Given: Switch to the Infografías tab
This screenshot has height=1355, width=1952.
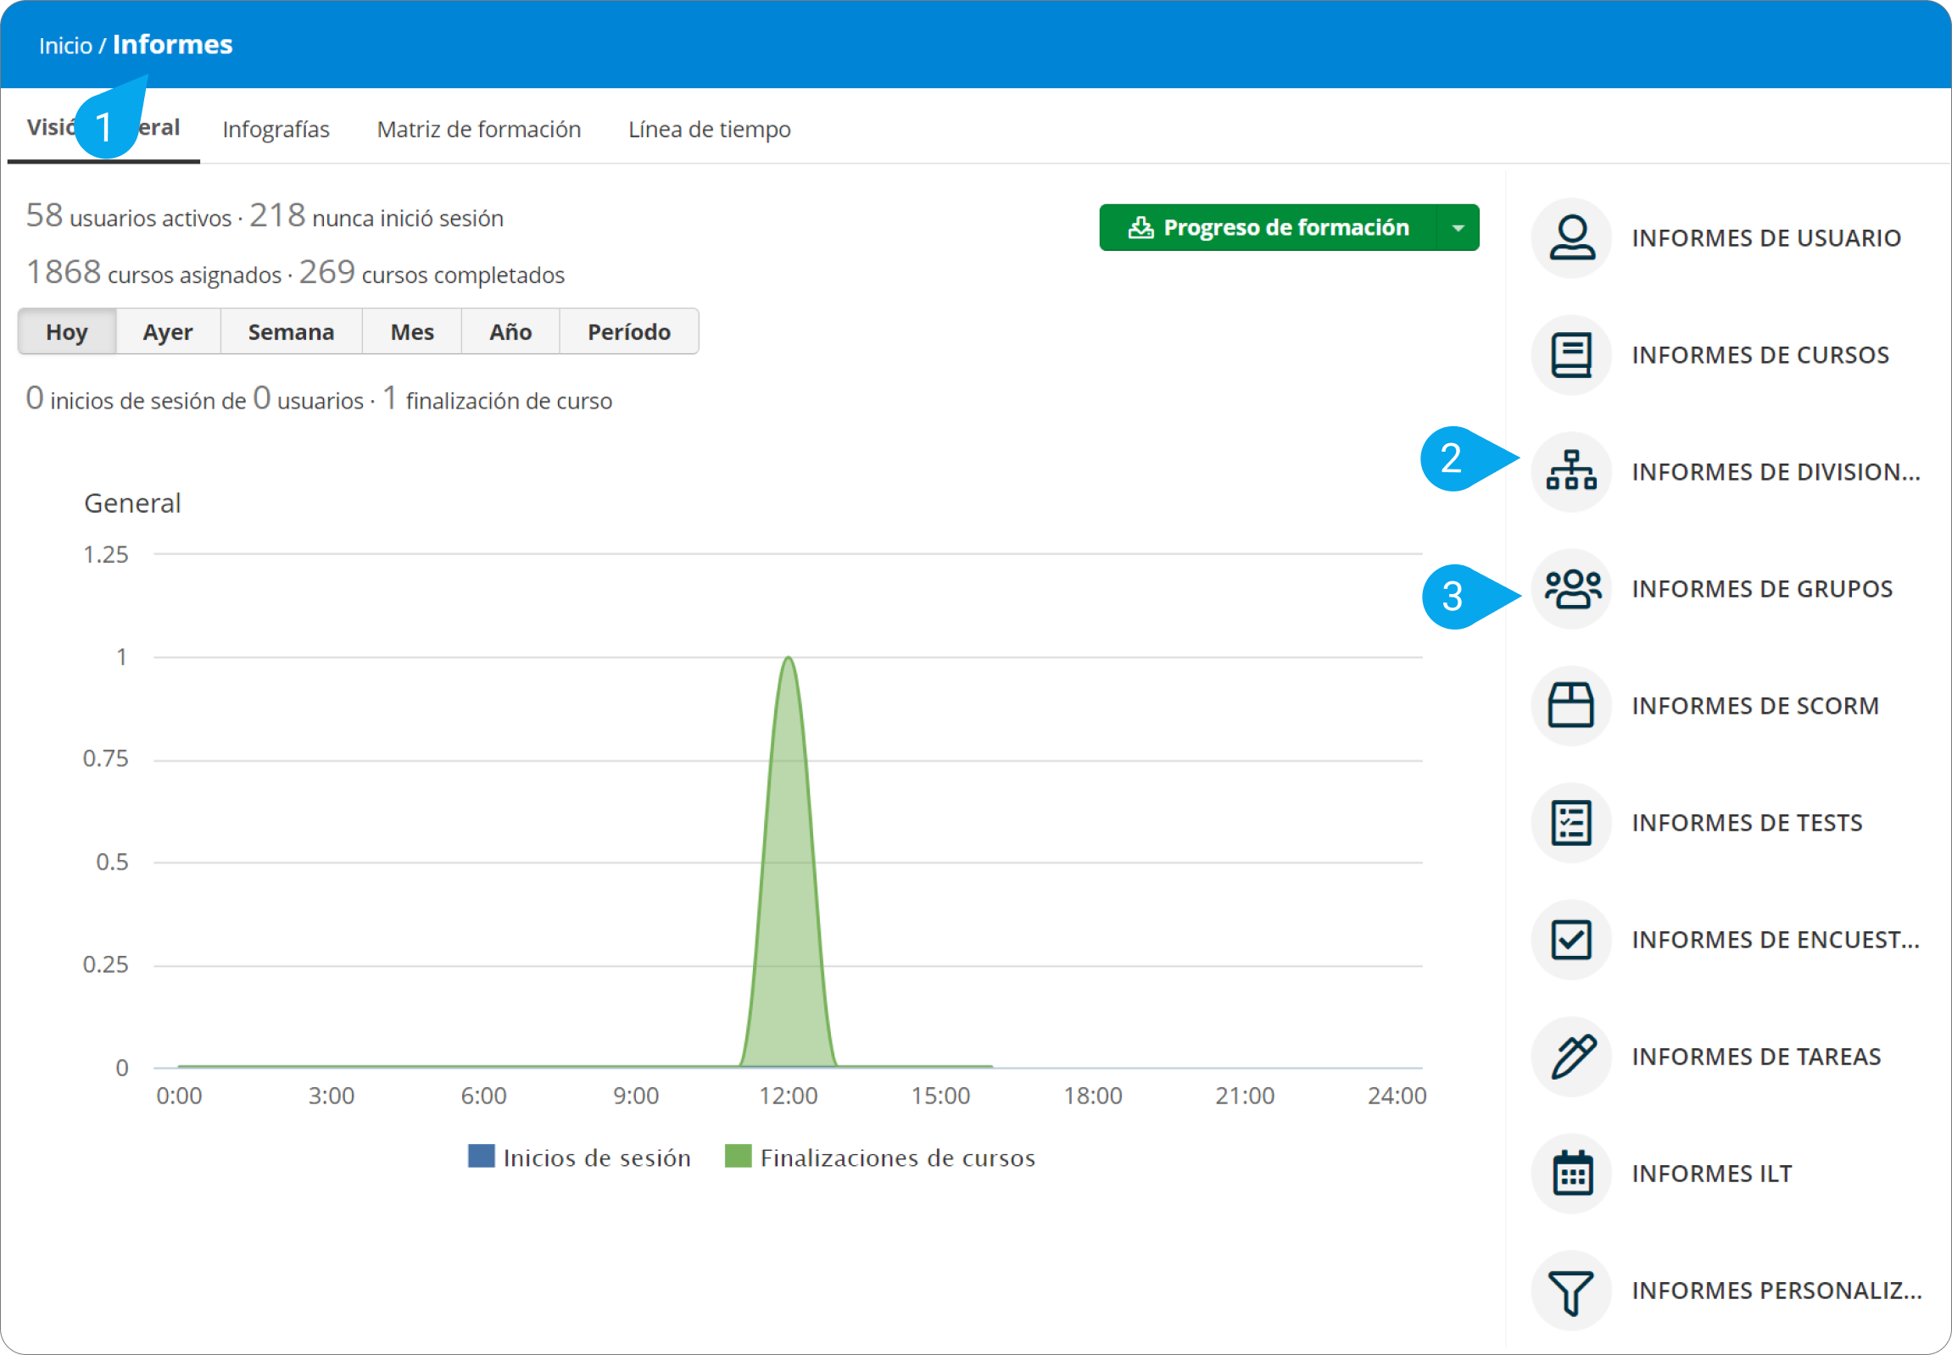Looking at the screenshot, I should pyautogui.click(x=276, y=129).
